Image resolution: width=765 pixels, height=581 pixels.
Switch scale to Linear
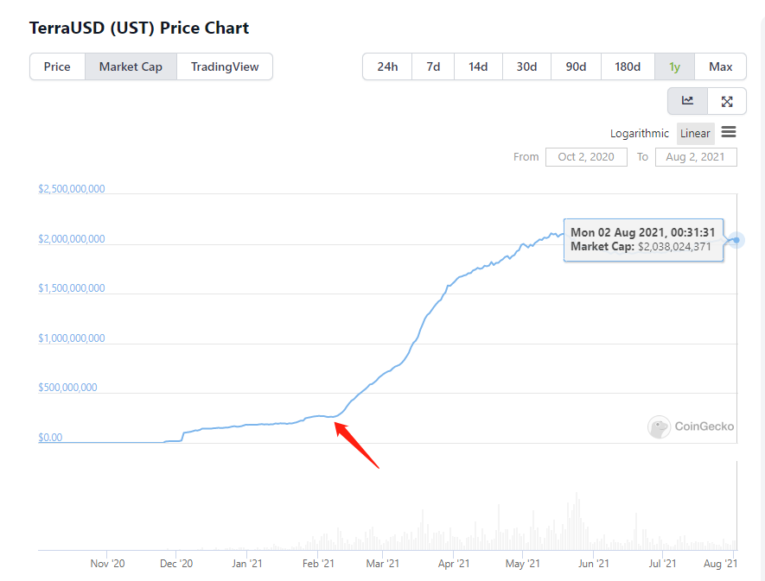(695, 134)
